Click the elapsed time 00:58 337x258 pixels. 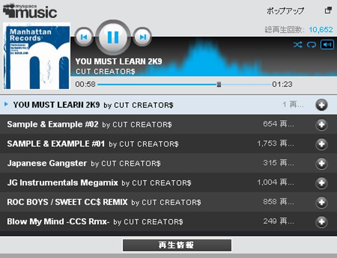point(85,84)
